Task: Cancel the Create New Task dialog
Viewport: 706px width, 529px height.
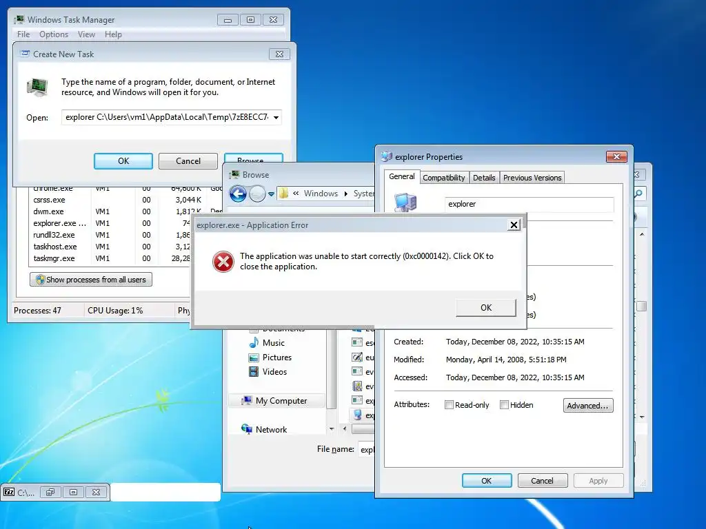Action: pyautogui.click(x=188, y=161)
